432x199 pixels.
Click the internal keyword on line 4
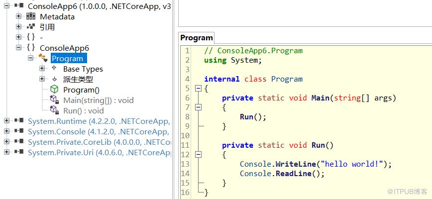click(x=222, y=79)
